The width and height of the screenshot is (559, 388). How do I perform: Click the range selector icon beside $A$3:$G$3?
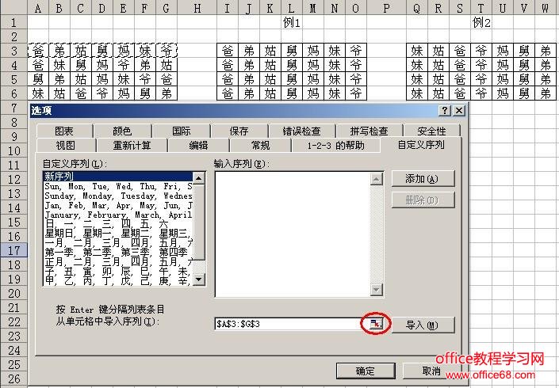pos(376,323)
